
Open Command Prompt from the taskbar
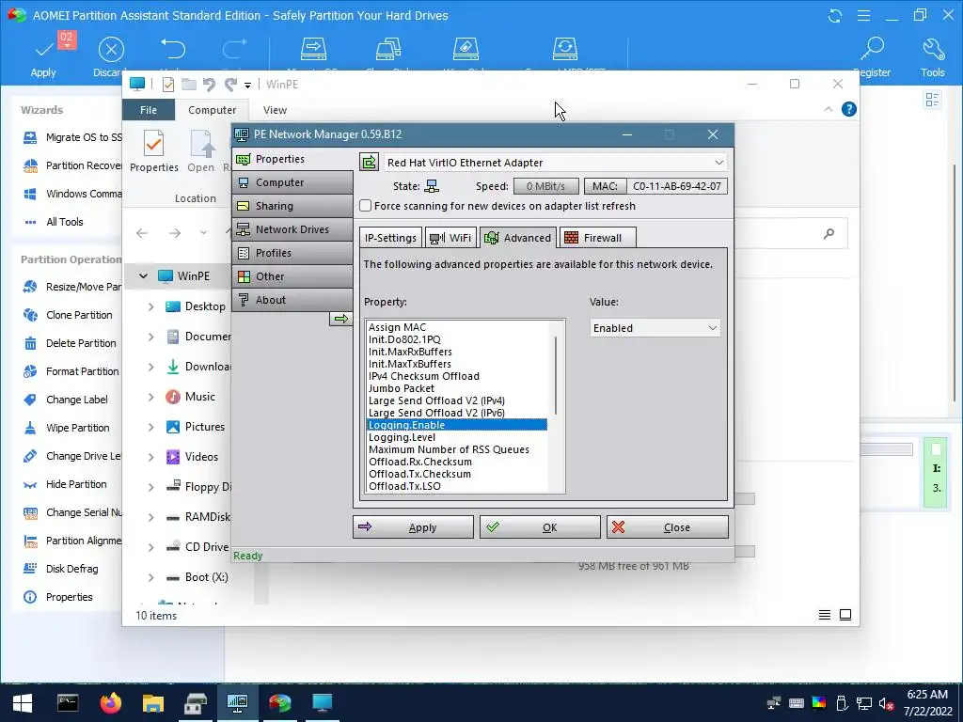tap(68, 702)
